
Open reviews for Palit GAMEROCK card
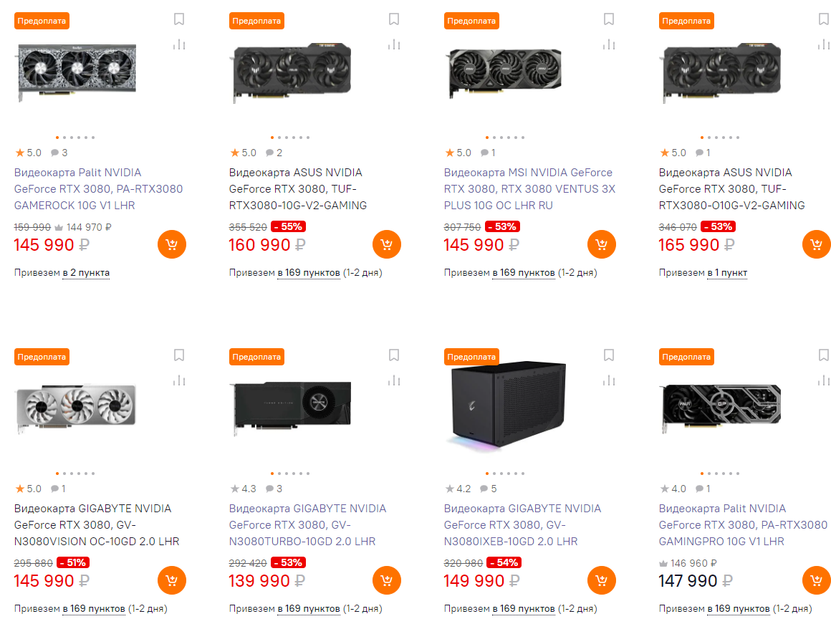point(59,153)
